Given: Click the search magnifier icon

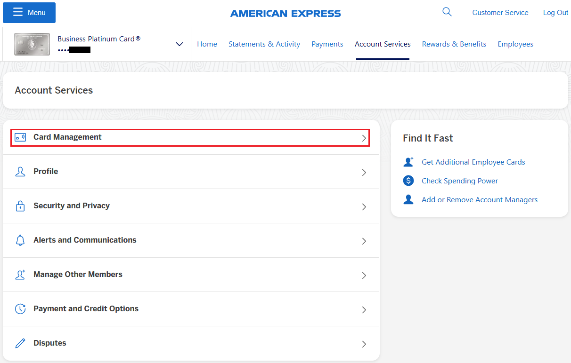Looking at the screenshot, I should coord(447,12).
